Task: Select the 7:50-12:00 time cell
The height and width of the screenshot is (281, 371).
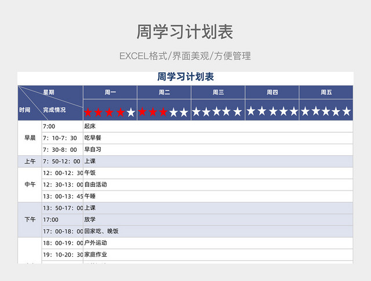Action: [x=63, y=161]
